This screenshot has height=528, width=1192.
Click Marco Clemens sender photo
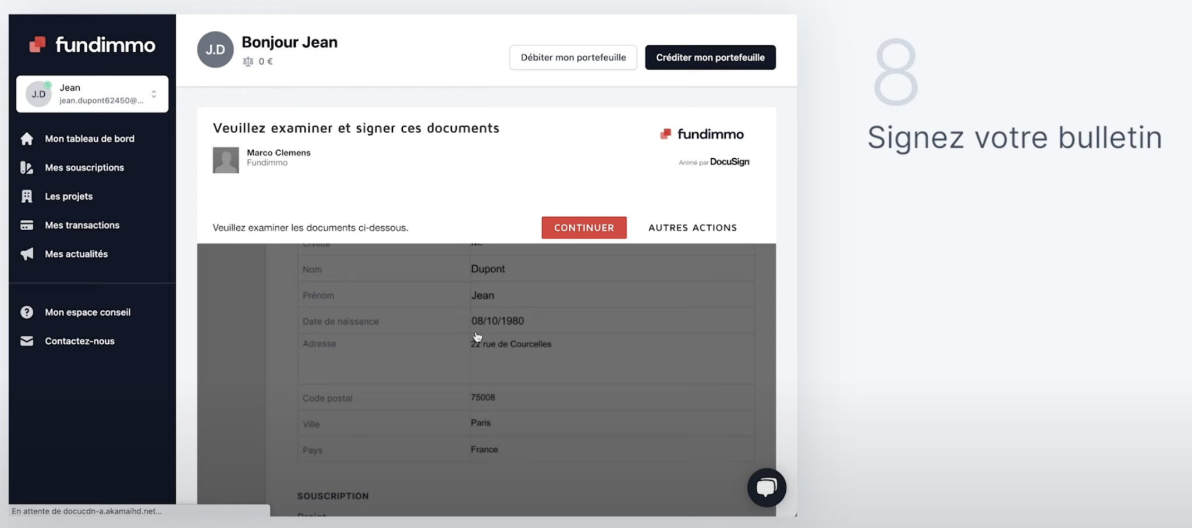(x=226, y=160)
